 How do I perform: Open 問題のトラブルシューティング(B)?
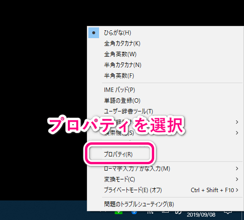click(165, 204)
